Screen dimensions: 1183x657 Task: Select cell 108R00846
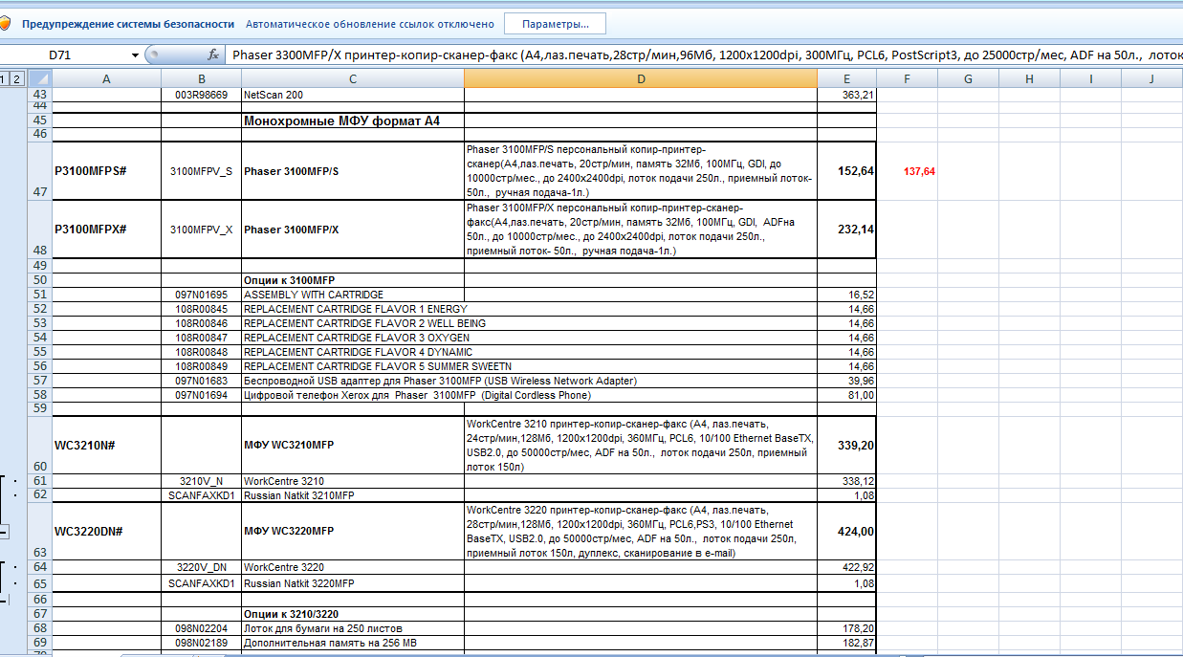click(201, 323)
